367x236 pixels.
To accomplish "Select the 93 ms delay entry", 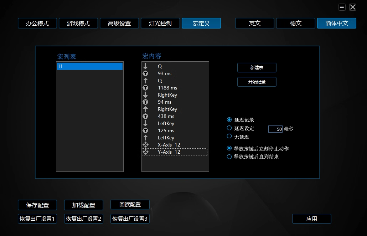I will click(175, 73).
